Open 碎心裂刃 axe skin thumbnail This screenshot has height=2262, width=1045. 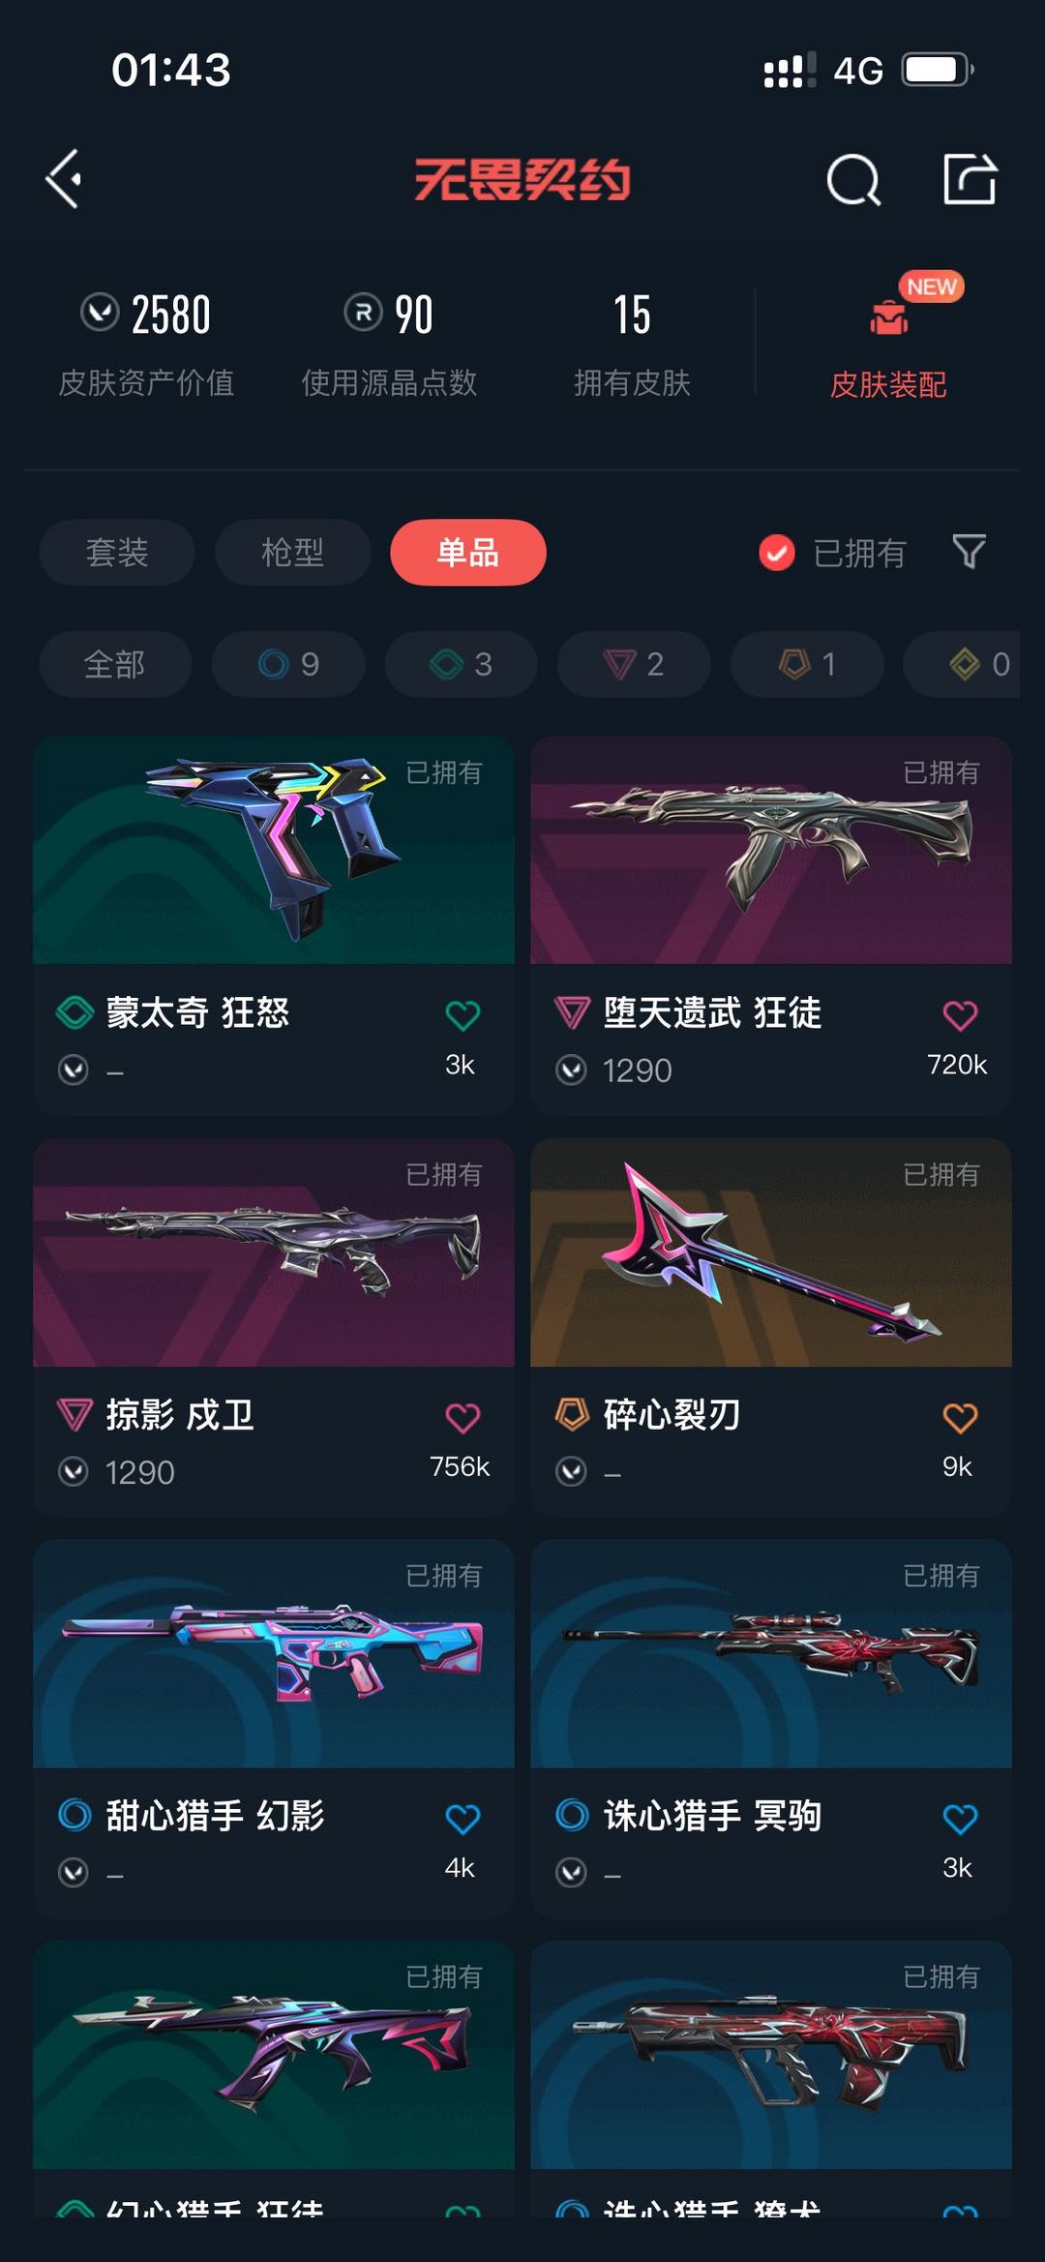pyautogui.click(x=771, y=1252)
